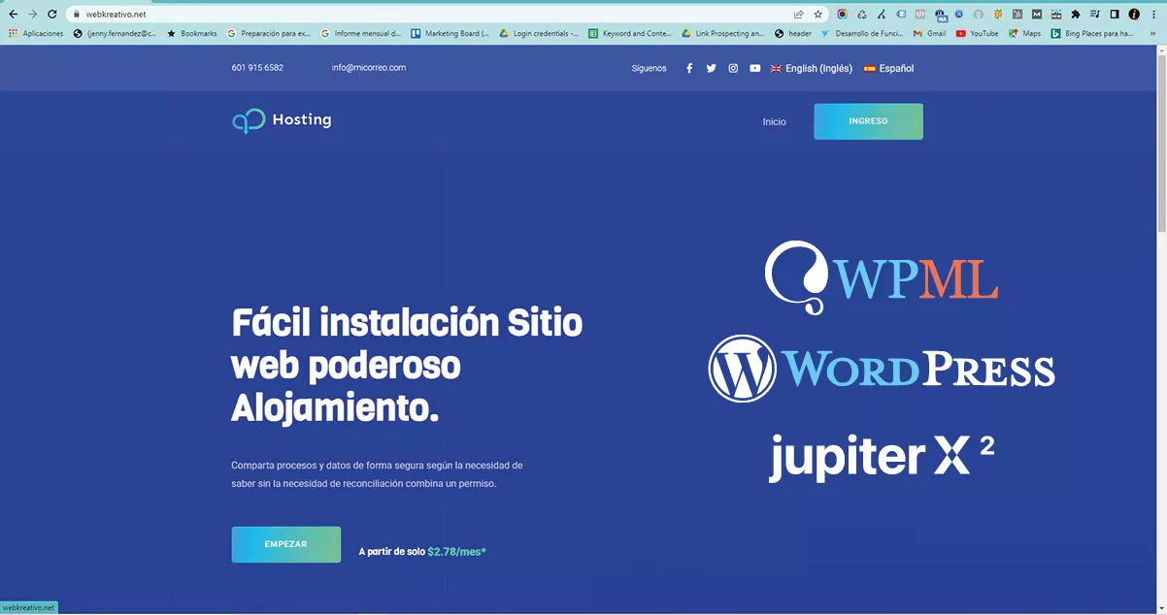Open the Chrome profile avatar
Screen dimensions: 1167x615
coord(1134,15)
